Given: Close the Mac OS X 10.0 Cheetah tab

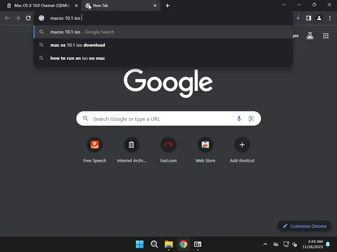Looking at the screenshot, I should click(76, 6).
